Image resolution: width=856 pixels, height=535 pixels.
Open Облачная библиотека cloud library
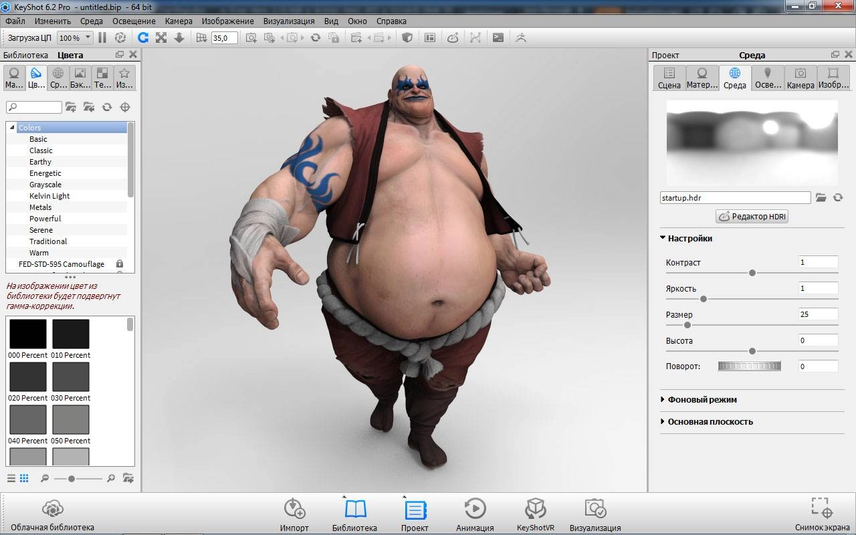pyautogui.click(x=52, y=515)
